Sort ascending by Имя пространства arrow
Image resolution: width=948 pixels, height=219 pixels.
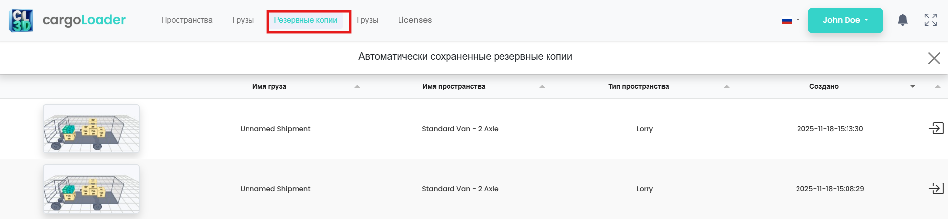tap(542, 86)
